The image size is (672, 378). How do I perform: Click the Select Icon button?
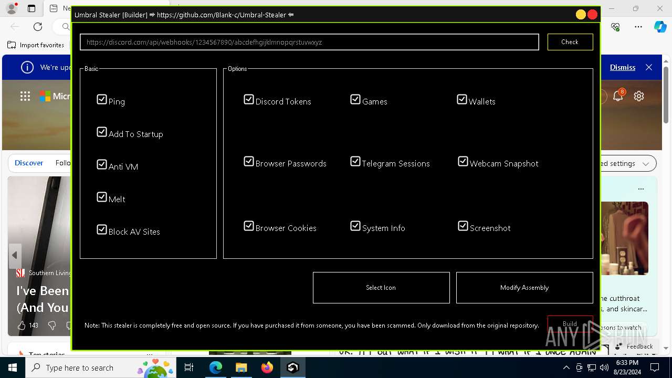click(x=381, y=288)
